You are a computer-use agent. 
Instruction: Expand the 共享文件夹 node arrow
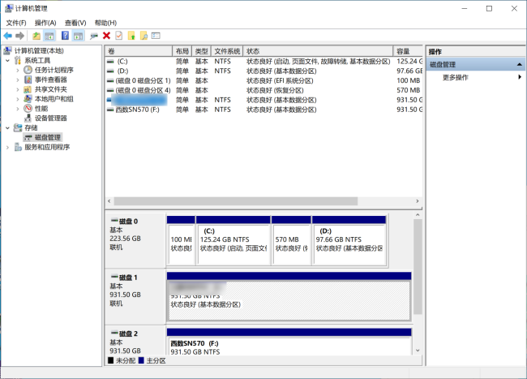(x=18, y=89)
